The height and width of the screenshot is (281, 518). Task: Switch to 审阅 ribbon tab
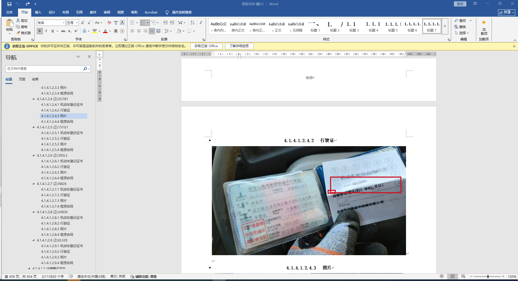point(107,12)
